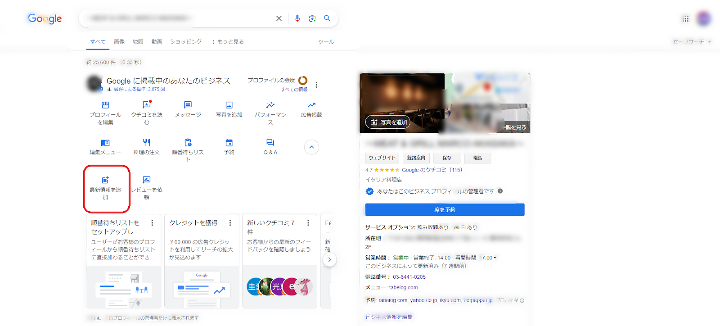Viewport: 720px width, 326px height.
Task: Switch to the 動画 (Videos) tab
Action: tap(157, 41)
